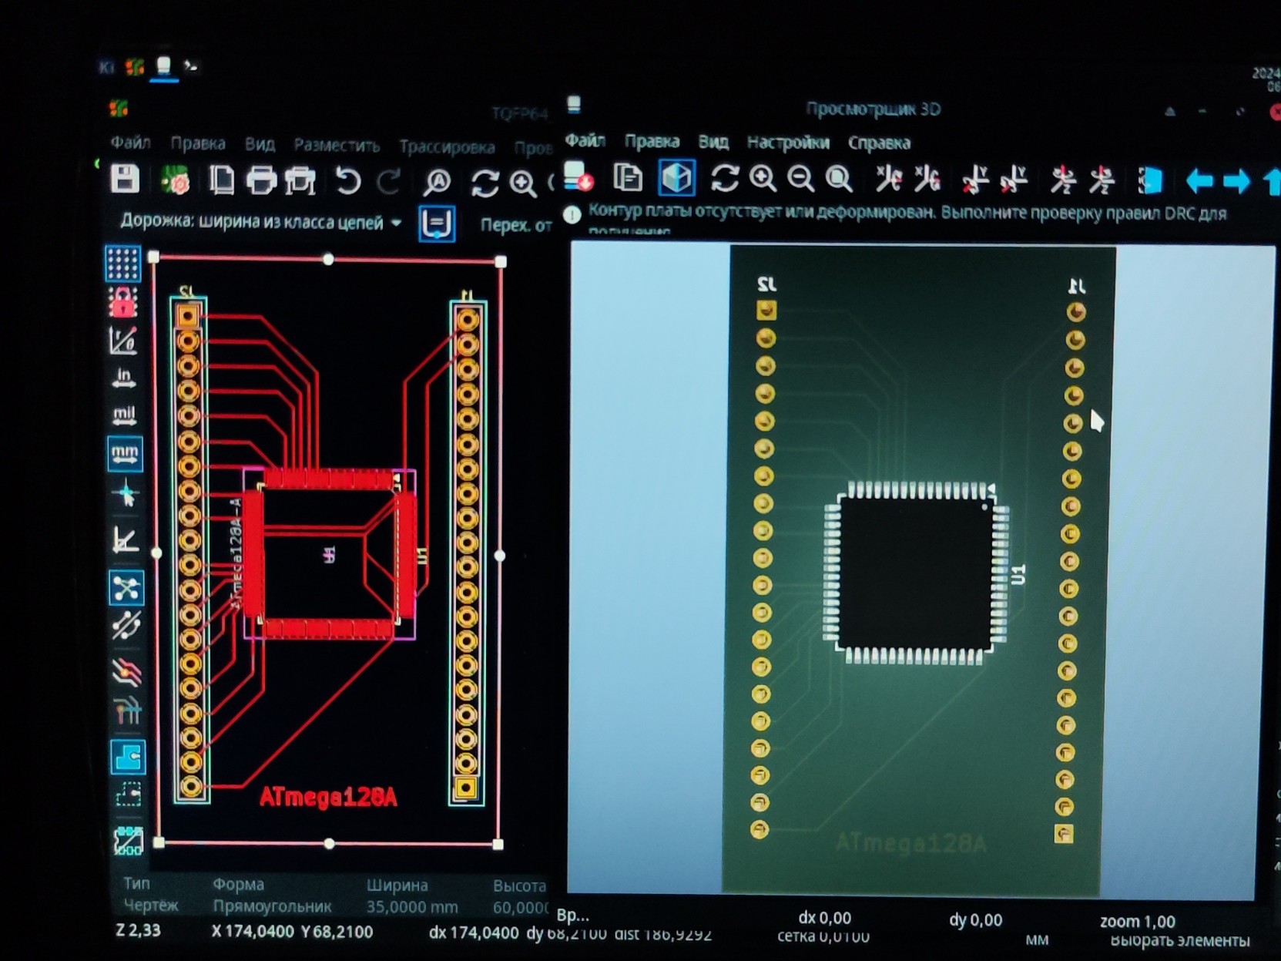Viewport: 1281px width, 961px height.
Task: Redraw the 3D viewer scene
Action: click(724, 179)
